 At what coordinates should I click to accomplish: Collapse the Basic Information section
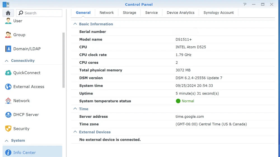point(75,24)
